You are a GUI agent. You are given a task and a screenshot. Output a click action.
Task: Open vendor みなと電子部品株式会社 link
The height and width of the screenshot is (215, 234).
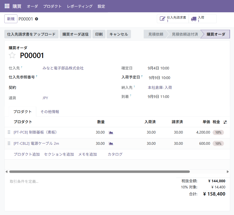click(63, 68)
